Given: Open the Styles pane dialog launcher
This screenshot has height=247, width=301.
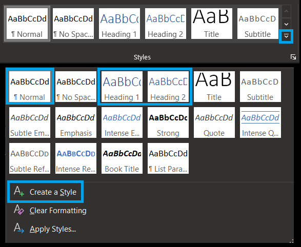Looking at the screenshot, I should (x=293, y=57).
